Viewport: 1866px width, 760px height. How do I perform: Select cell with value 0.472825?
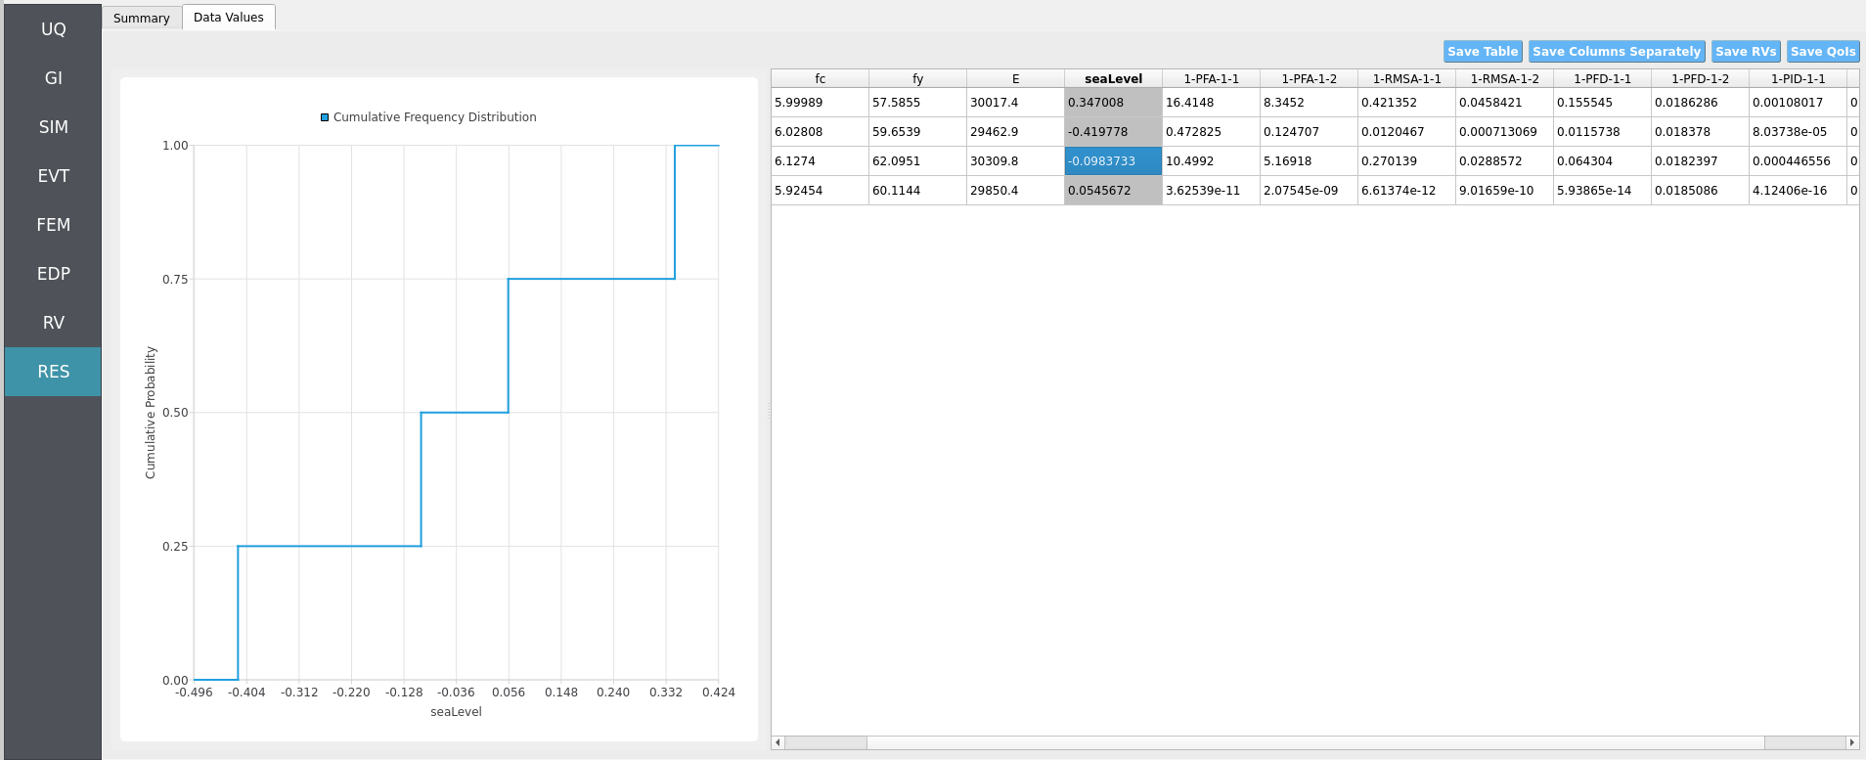tap(1211, 132)
